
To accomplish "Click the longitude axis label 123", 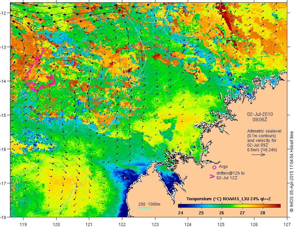I will tap(155, 224).
